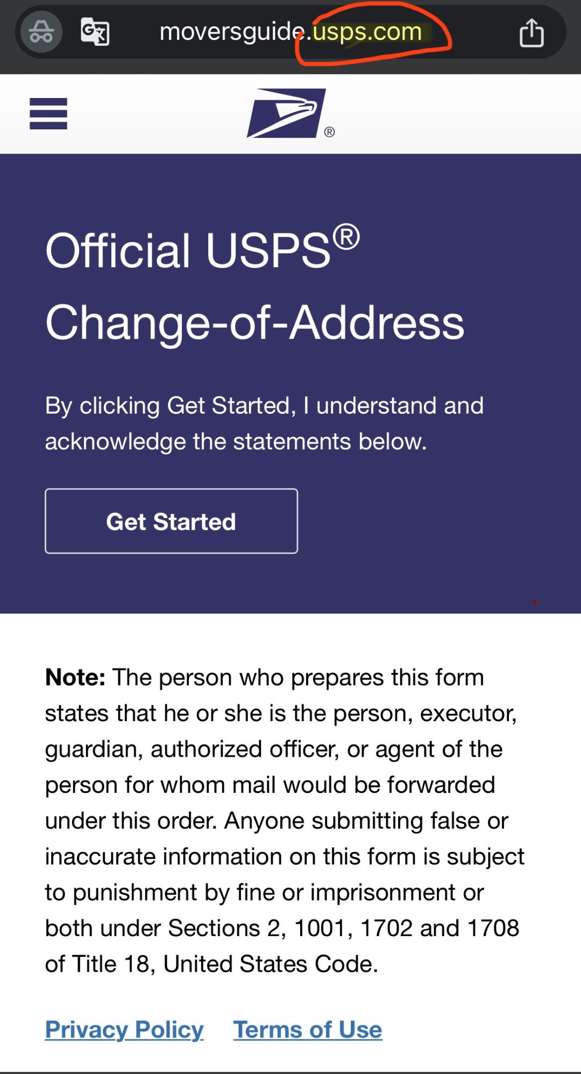Tap the registered mark beside the logo
This screenshot has height=1074, width=581.
pos(330,132)
